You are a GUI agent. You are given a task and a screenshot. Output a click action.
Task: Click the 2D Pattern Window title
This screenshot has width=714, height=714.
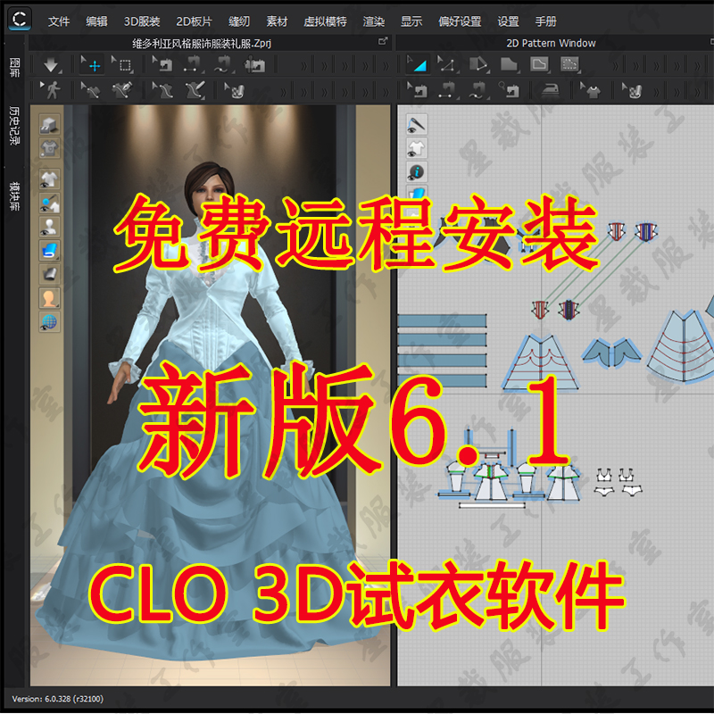coord(551,43)
